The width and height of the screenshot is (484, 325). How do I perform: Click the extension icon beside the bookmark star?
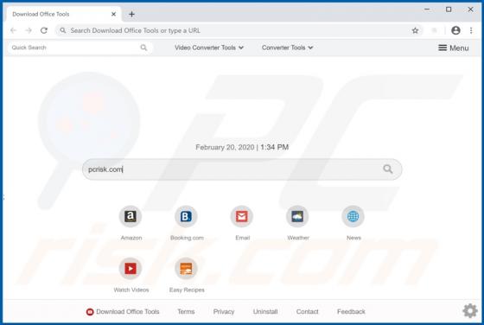(434, 30)
